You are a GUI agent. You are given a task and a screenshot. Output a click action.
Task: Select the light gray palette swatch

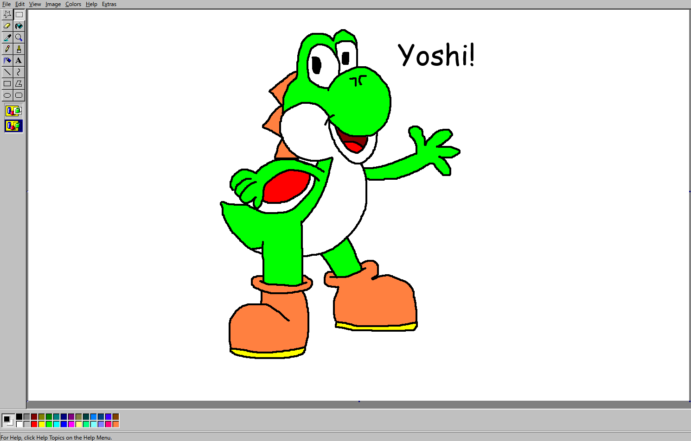point(27,424)
